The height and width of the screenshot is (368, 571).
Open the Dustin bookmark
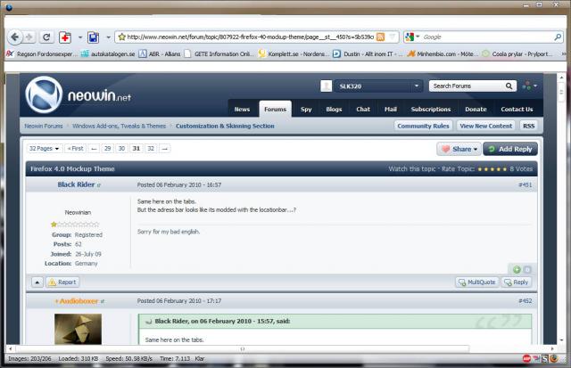[368, 53]
